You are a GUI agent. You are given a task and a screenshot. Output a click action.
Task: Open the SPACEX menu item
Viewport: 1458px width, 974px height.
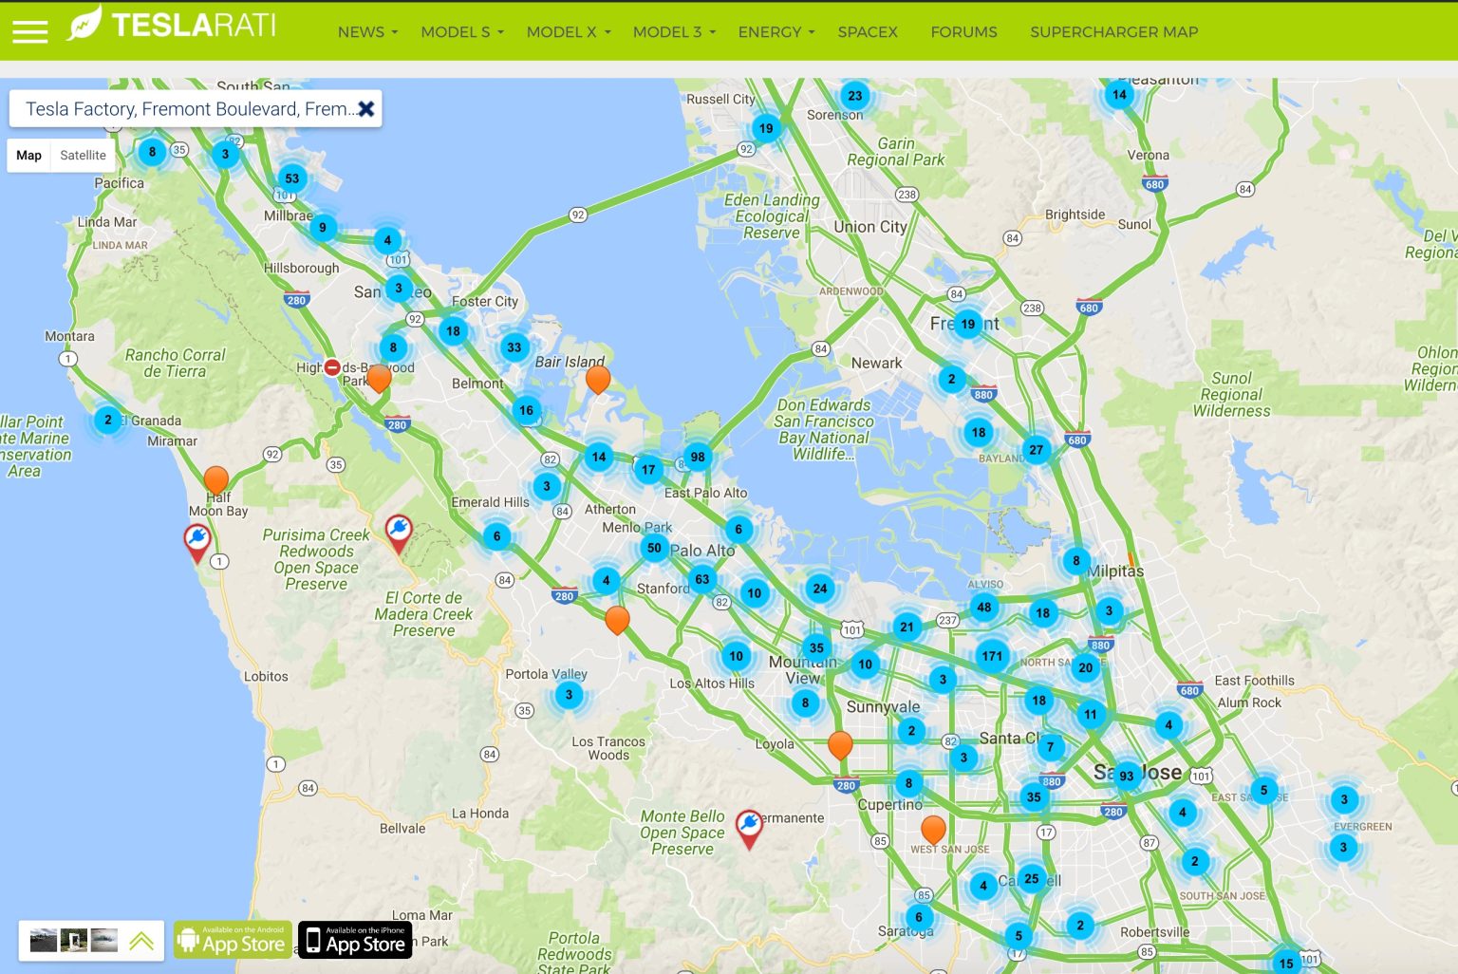click(x=868, y=32)
